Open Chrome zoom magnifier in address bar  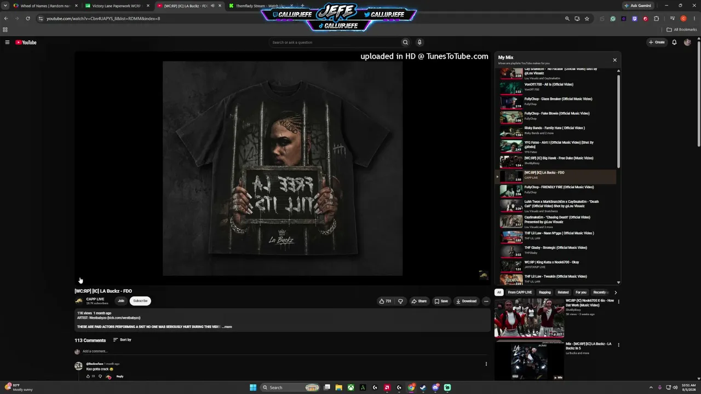(567, 19)
